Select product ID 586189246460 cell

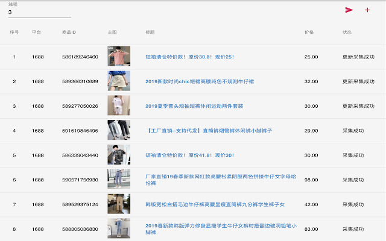80,57
